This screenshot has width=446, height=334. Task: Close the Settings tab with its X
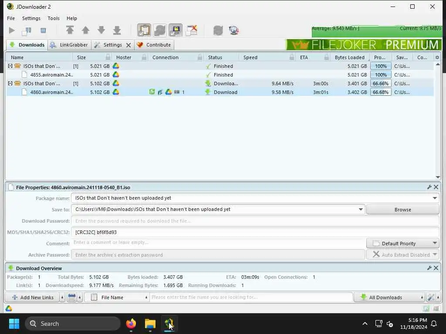tap(128, 45)
